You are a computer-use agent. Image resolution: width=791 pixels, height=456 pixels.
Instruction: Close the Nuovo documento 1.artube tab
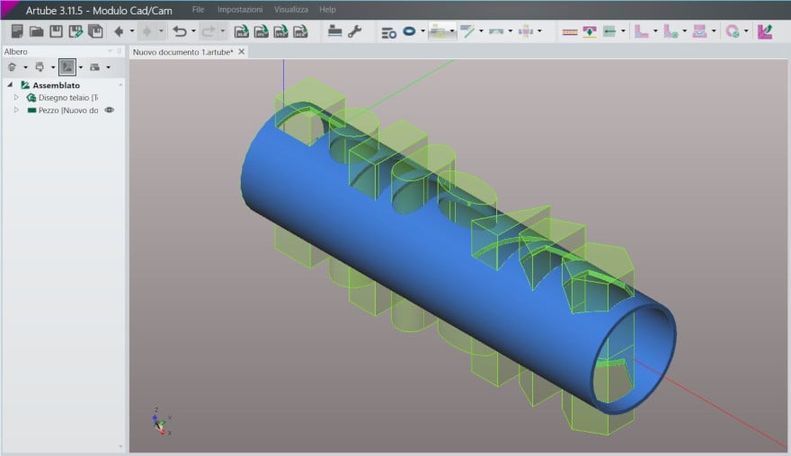tap(242, 52)
